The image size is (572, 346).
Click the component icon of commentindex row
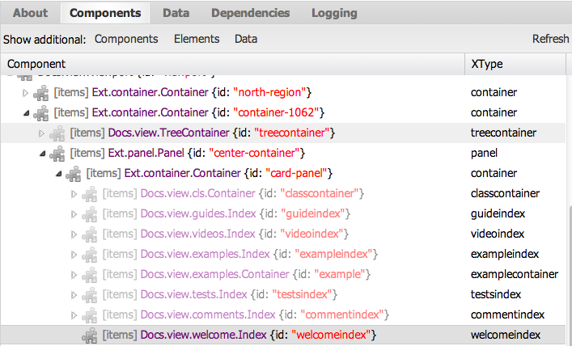[x=90, y=315]
